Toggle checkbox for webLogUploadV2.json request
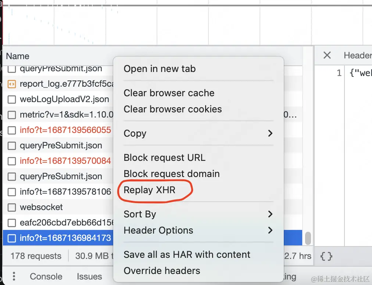The image size is (372, 285). tap(12, 100)
